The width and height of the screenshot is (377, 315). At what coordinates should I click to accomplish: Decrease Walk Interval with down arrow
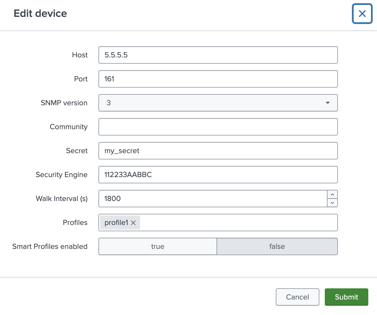[x=332, y=203]
